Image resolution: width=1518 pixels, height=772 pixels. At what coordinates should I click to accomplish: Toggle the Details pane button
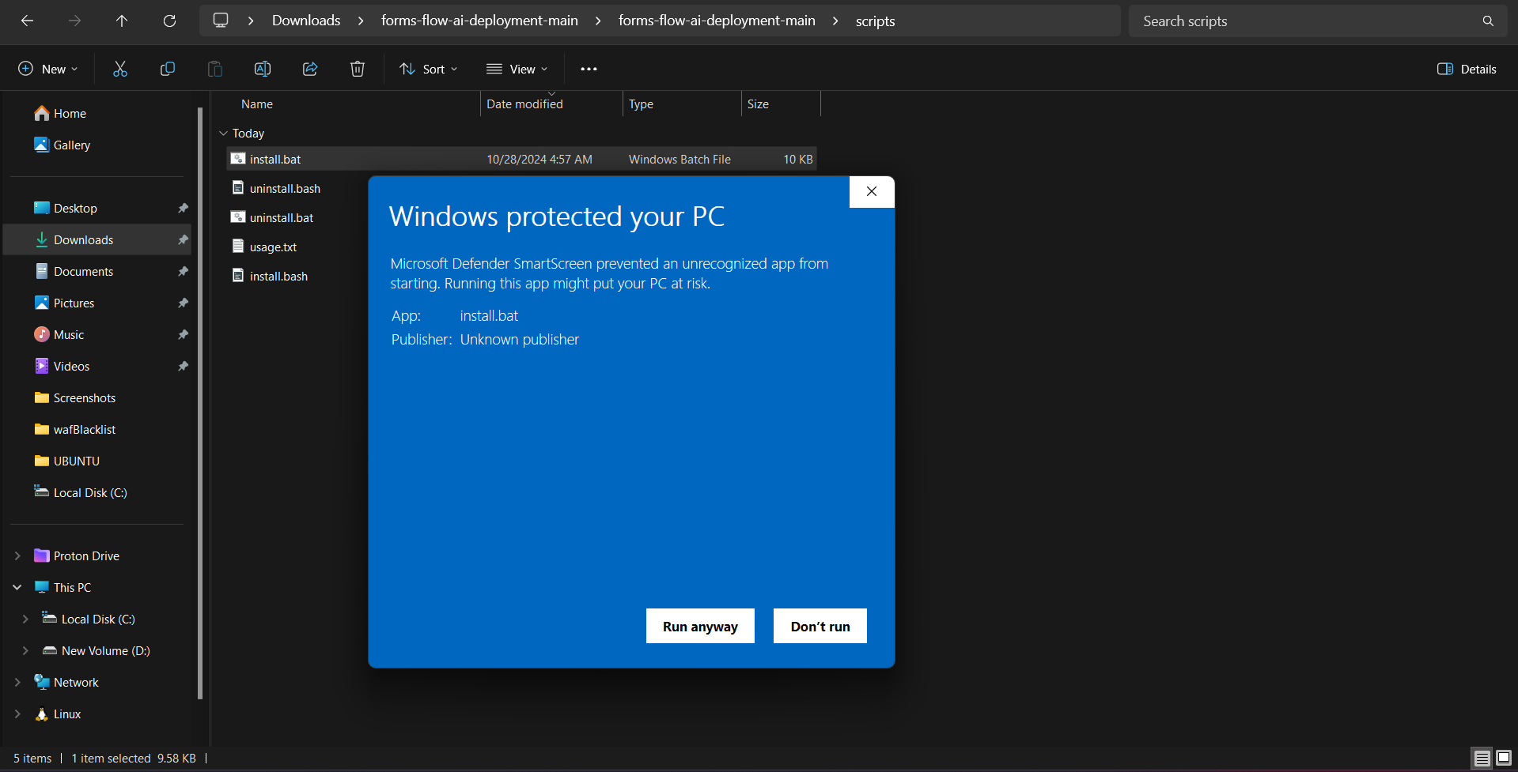[1467, 69]
